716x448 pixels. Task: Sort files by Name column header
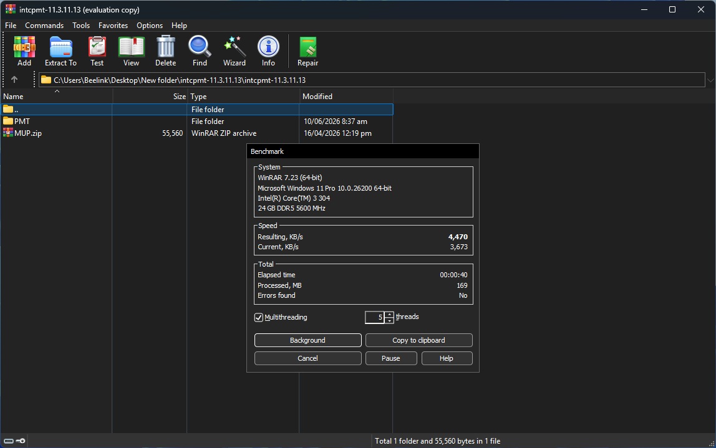(x=56, y=96)
